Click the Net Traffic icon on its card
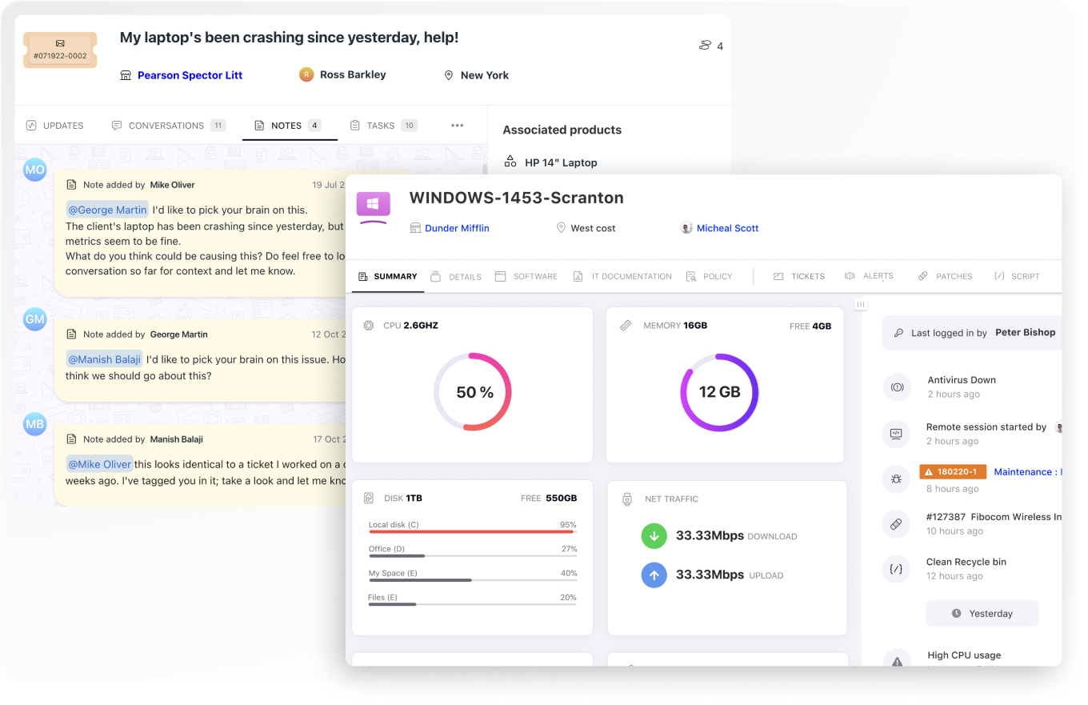1088x705 pixels. coord(626,499)
